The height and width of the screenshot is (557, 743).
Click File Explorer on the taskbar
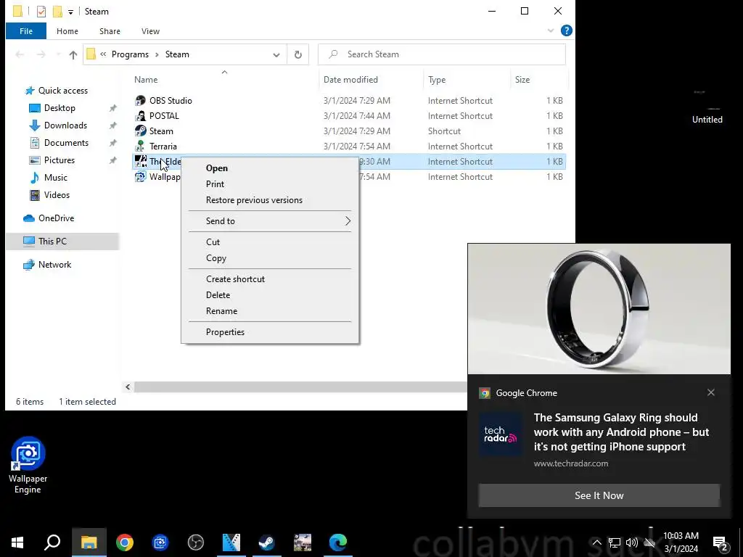(x=89, y=542)
